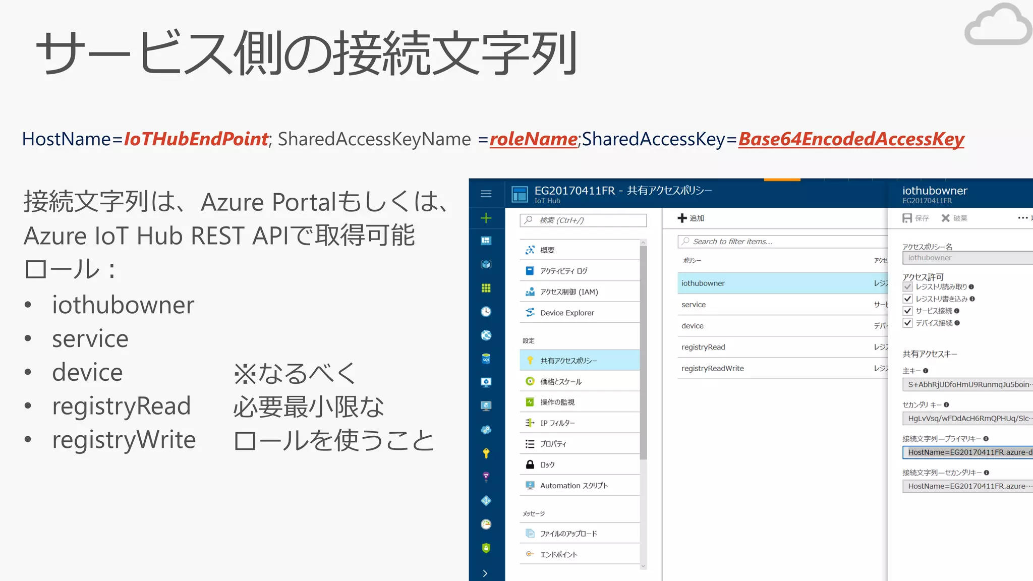Open blue diamond Azure AD icon in sidebar
Viewport: 1033px width, 581px height.
coord(486,500)
